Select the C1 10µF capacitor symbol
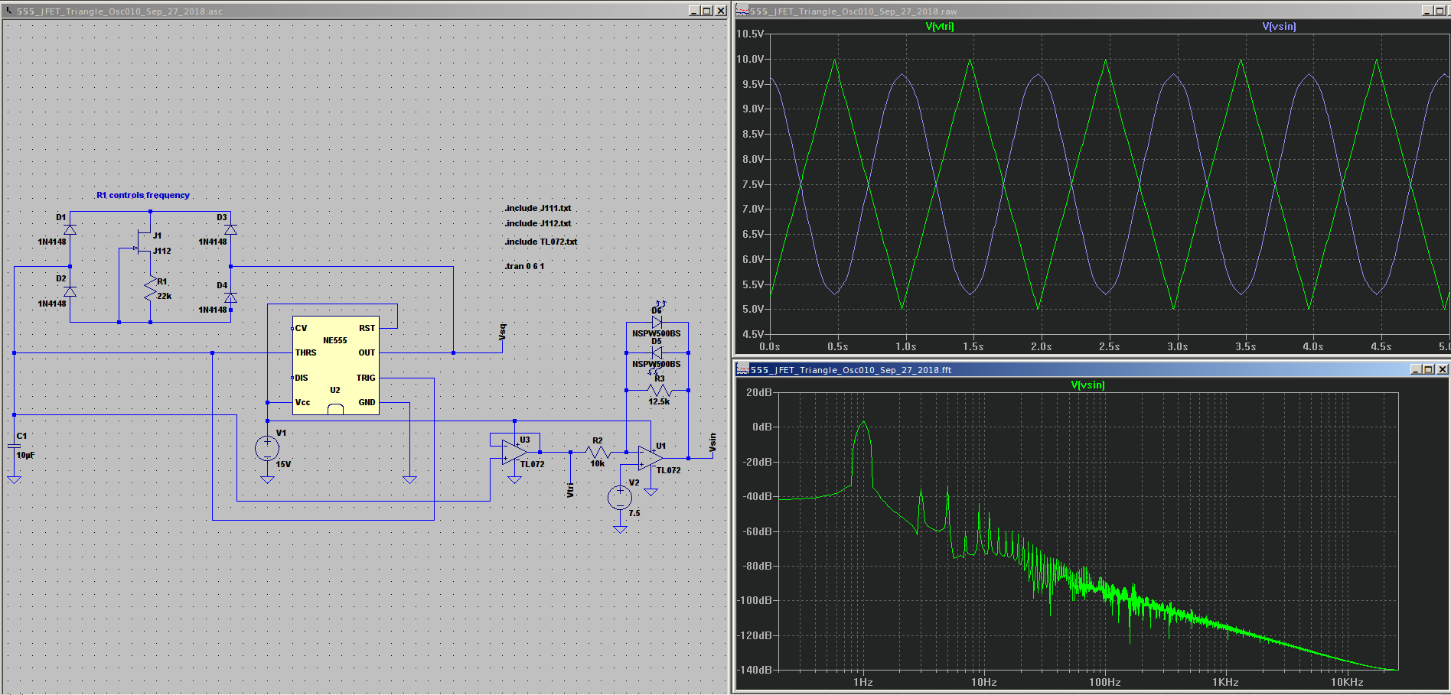The image size is (1451, 695). (14, 445)
